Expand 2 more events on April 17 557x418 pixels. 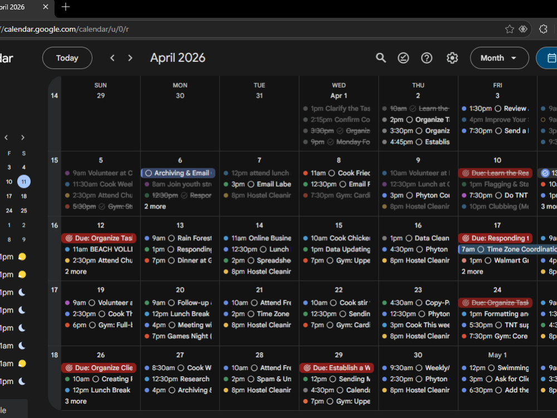click(472, 271)
